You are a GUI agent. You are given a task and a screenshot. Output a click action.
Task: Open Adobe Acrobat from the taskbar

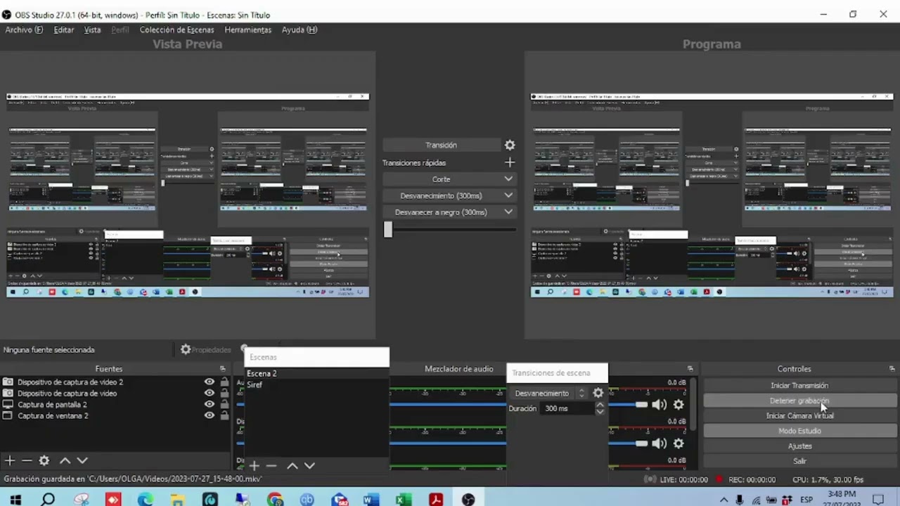[436, 500]
